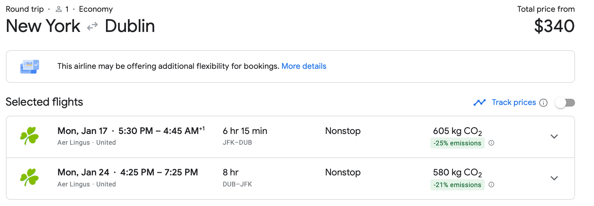Click the booking flexibility ticket icon
This screenshot has height=206, width=594.
click(x=29, y=66)
